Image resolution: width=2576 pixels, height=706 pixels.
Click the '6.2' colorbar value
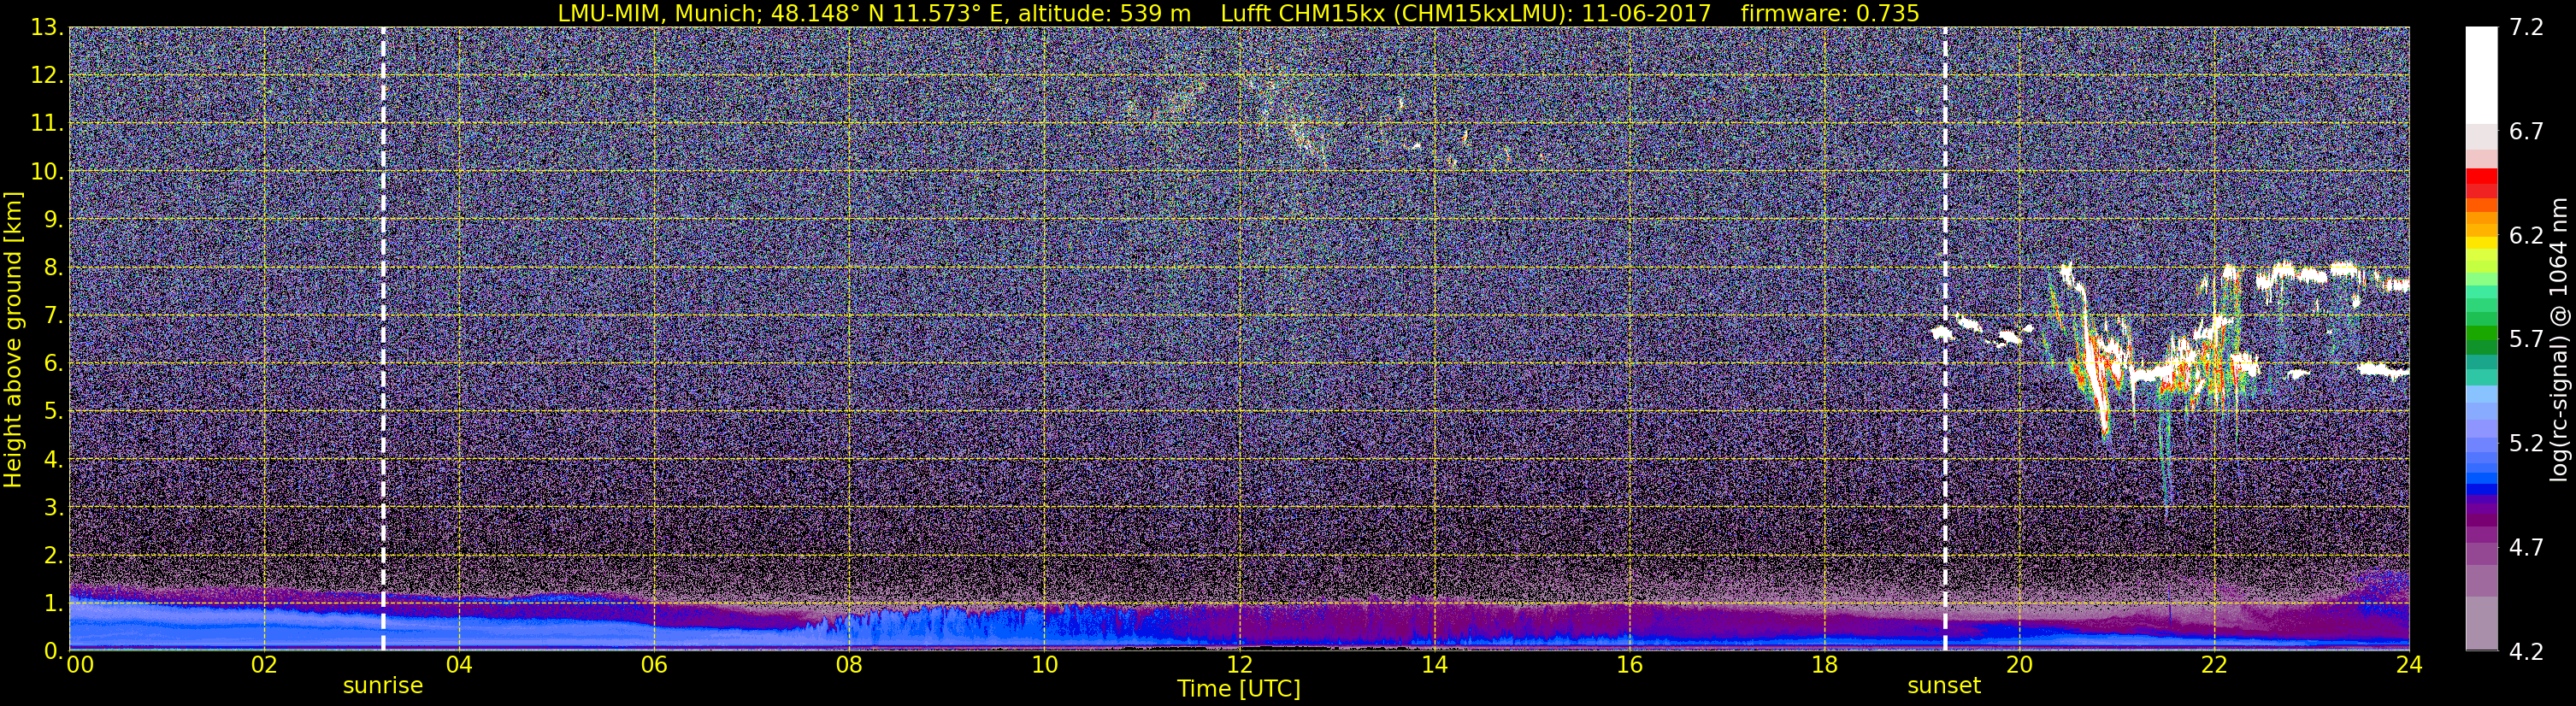pyautogui.click(x=2526, y=235)
